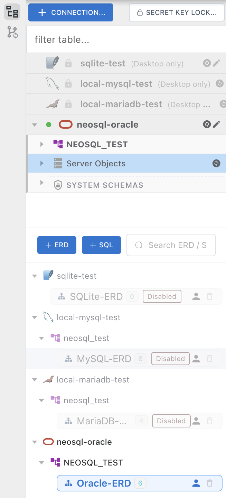226x498 pixels.
Task: Edit the sqlite-test connection pencil icon
Action: point(216,63)
